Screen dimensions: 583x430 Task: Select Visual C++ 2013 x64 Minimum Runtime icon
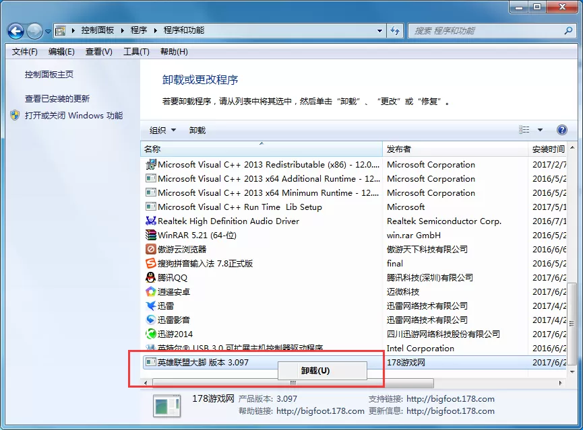click(x=150, y=192)
